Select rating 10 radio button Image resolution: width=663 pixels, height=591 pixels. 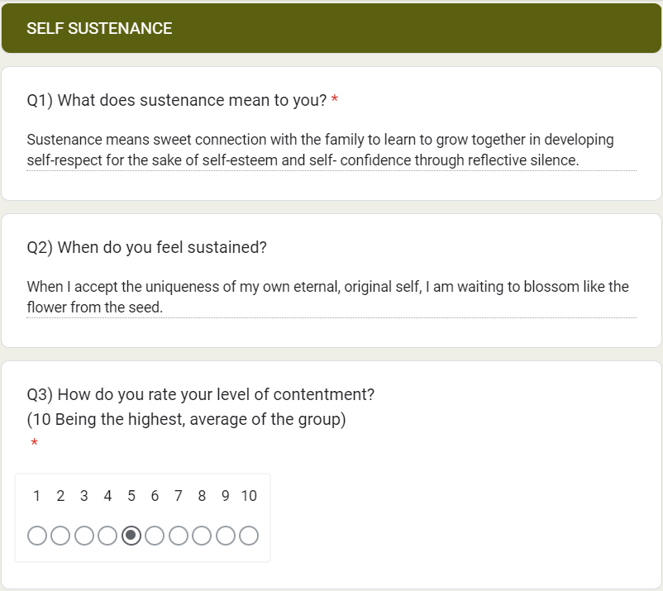click(249, 536)
